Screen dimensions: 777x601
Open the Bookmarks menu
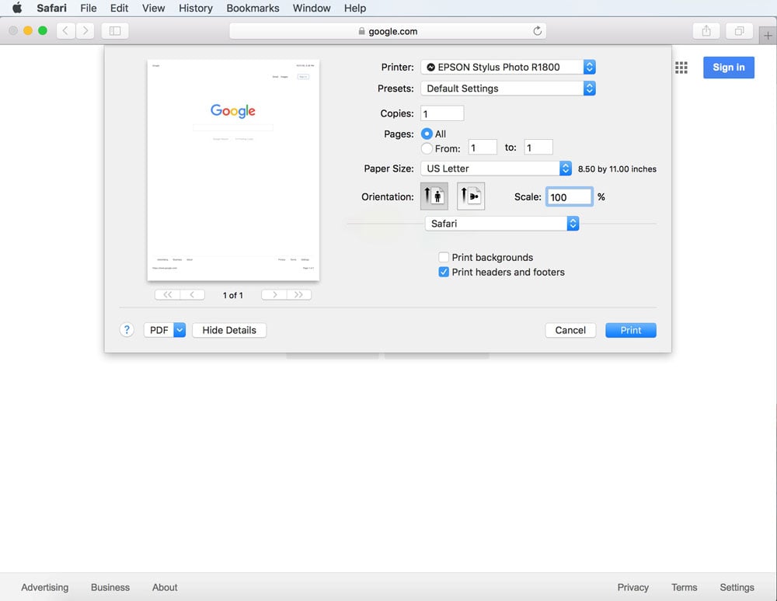(253, 8)
